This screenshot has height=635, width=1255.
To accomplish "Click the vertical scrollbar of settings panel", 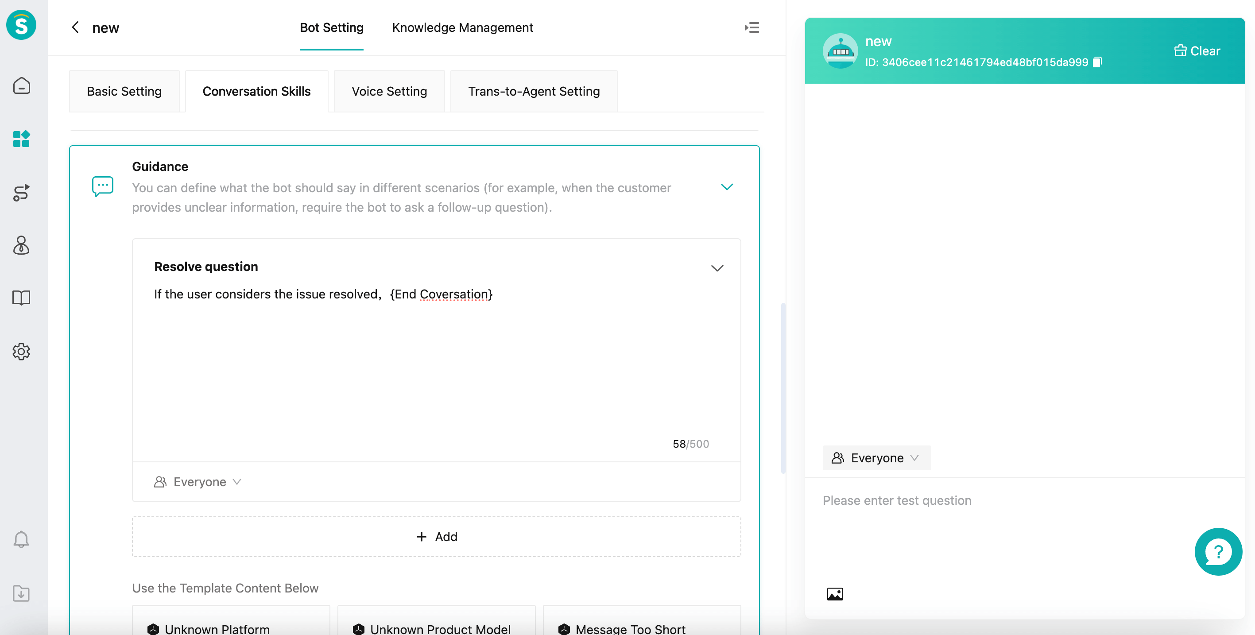I will coord(783,388).
